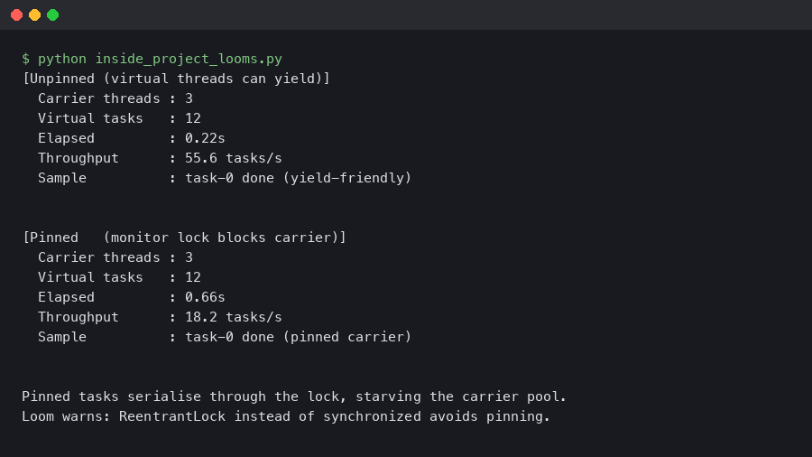Click the green maximize window button

click(52, 14)
